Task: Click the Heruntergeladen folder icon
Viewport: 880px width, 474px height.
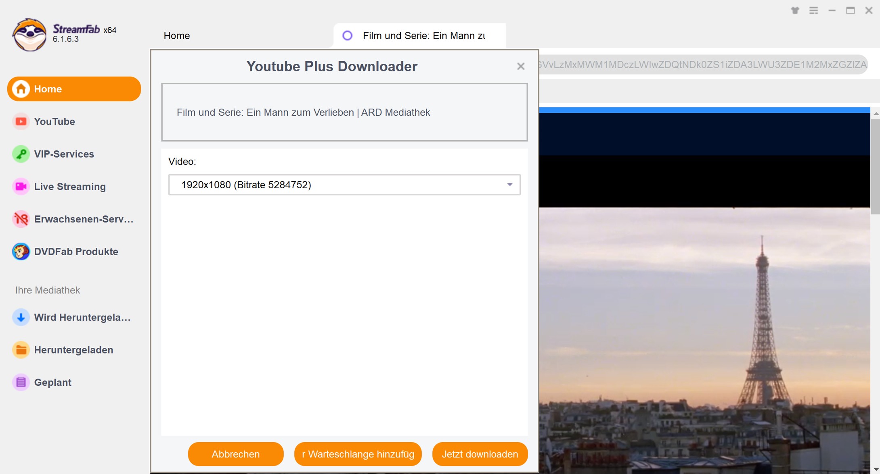Action: pyautogui.click(x=21, y=350)
